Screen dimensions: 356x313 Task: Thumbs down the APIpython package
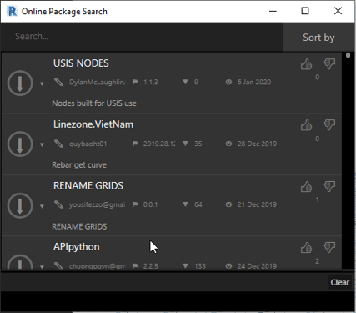coord(329,248)
